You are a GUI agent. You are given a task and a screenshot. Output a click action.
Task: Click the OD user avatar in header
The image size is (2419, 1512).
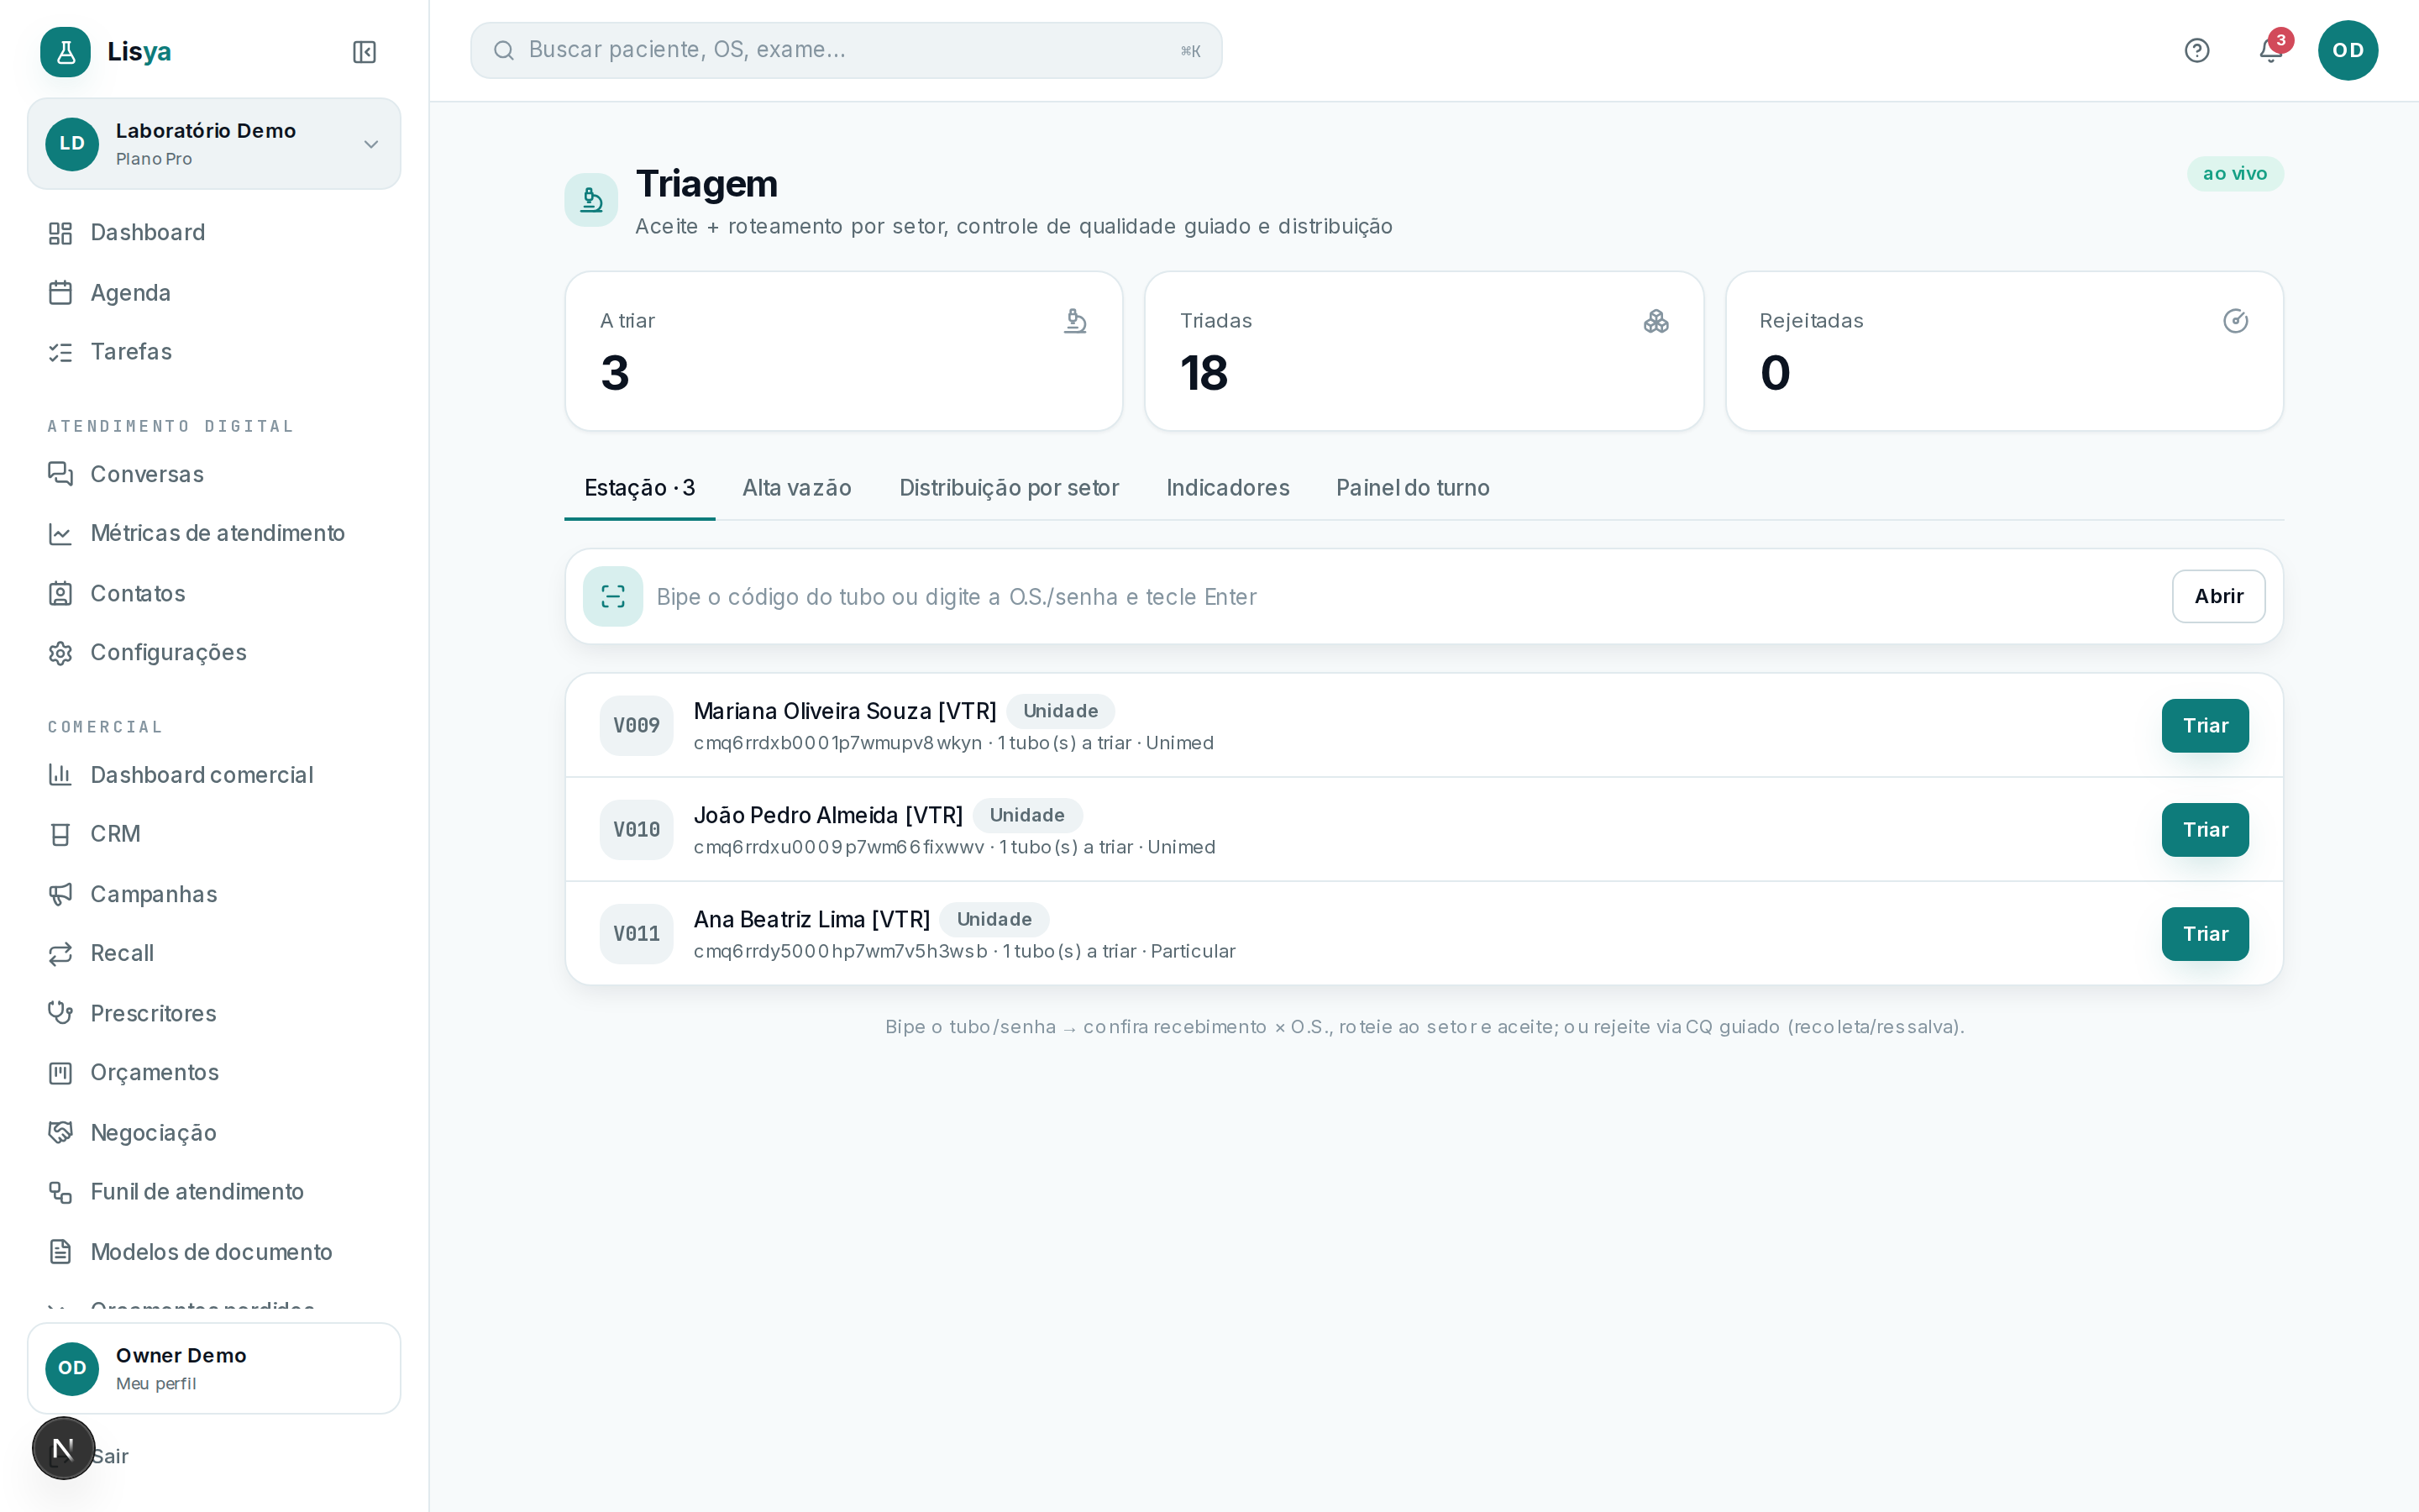(x=2347, y=50)
